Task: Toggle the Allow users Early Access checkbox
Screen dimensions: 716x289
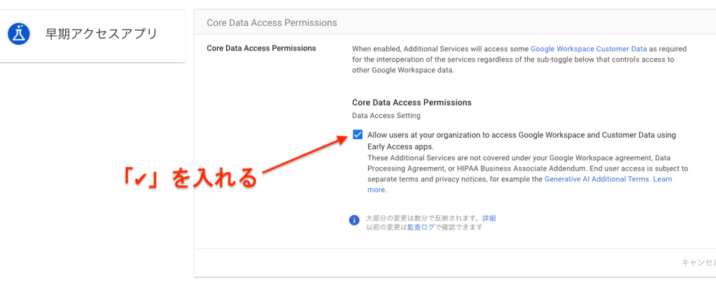Action: click(x=358, y=135)
